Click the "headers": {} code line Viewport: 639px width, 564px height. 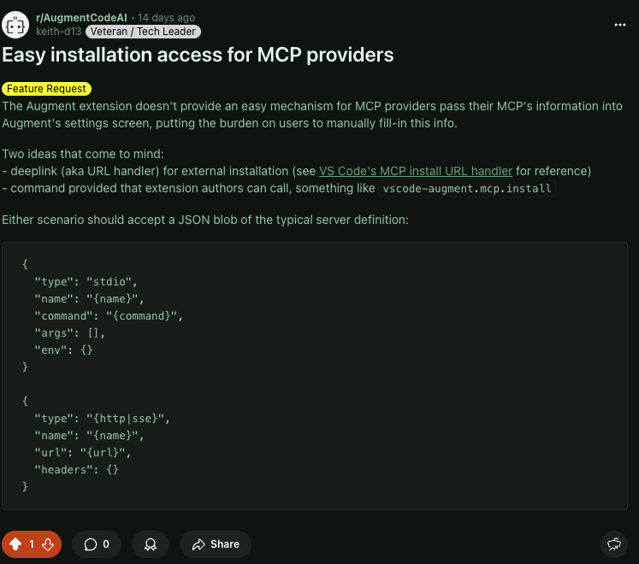click(x=77, y=470)
